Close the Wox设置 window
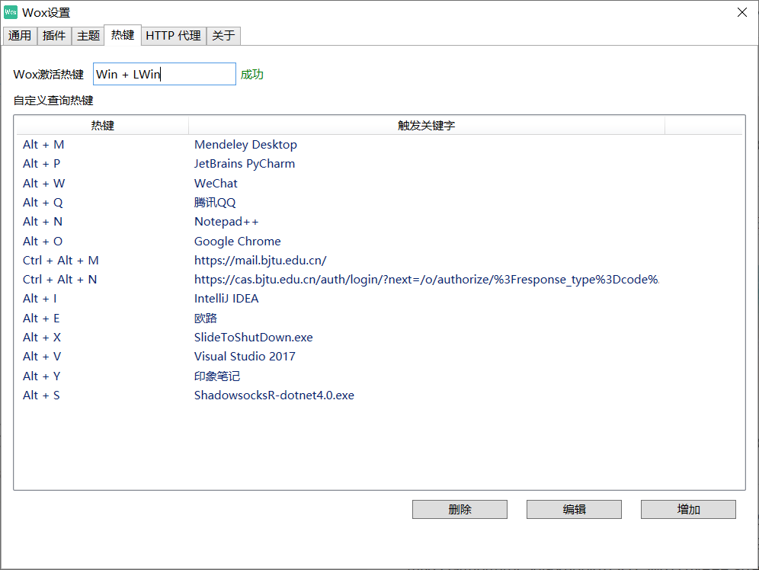The width and height of the screenshot is (759, 570). [x=742, y=12]
